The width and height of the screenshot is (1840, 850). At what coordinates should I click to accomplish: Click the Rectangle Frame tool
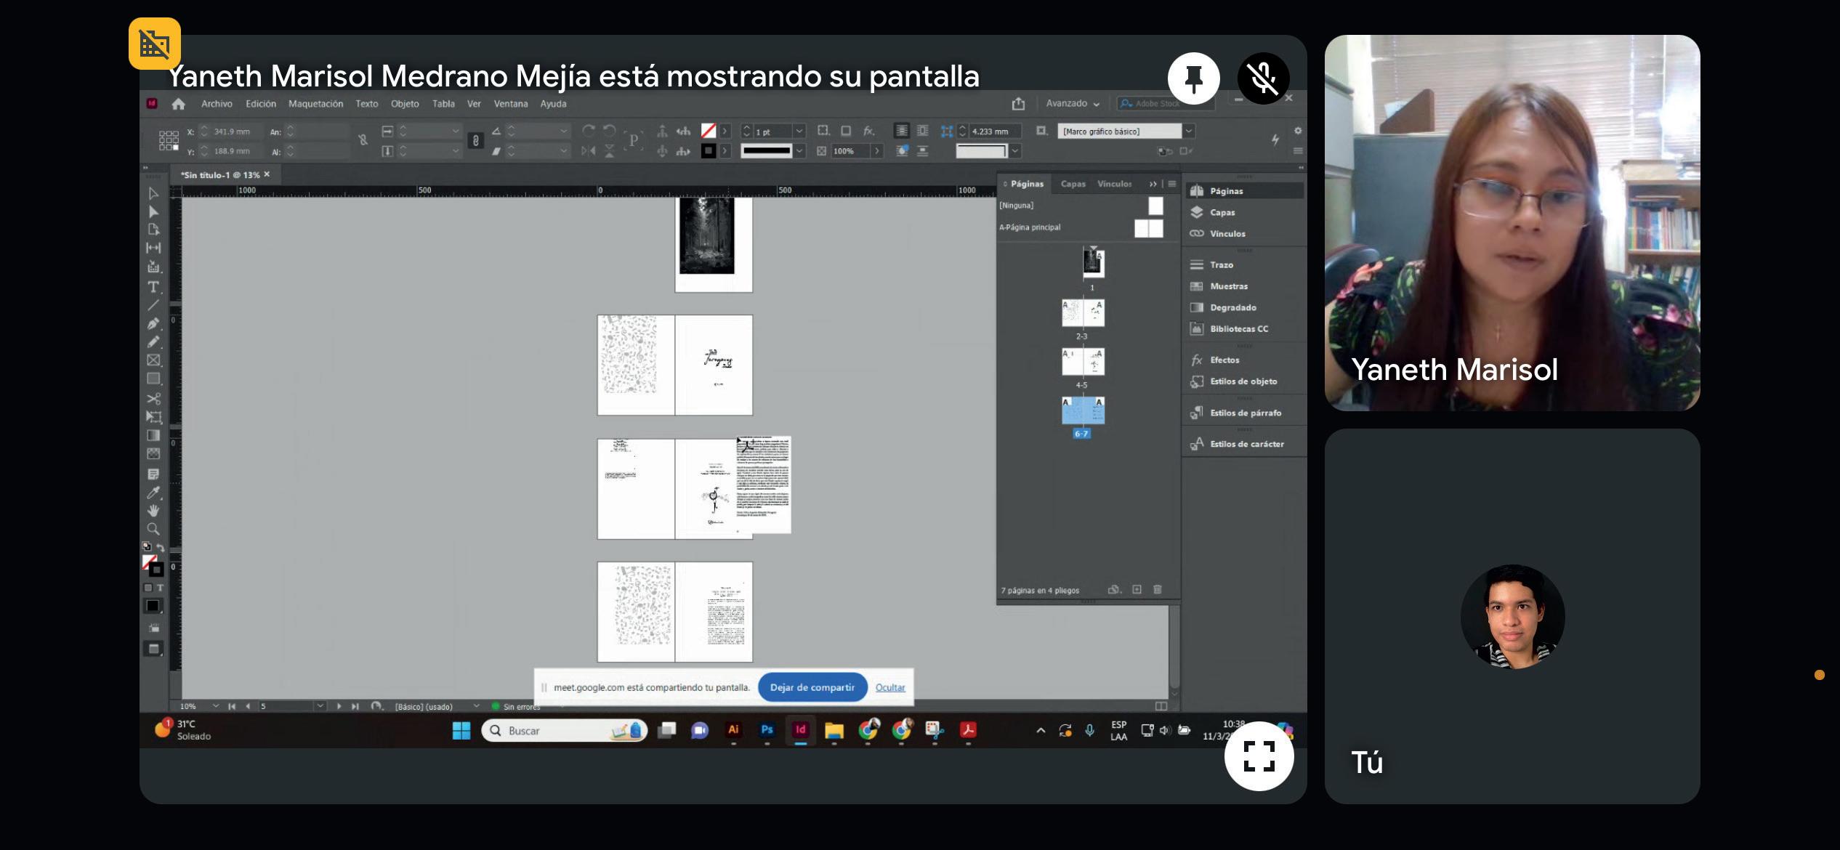click(153, 360)
